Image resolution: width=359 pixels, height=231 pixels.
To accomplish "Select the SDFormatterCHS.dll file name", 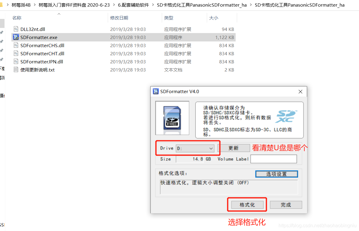I will click(42, 45).
